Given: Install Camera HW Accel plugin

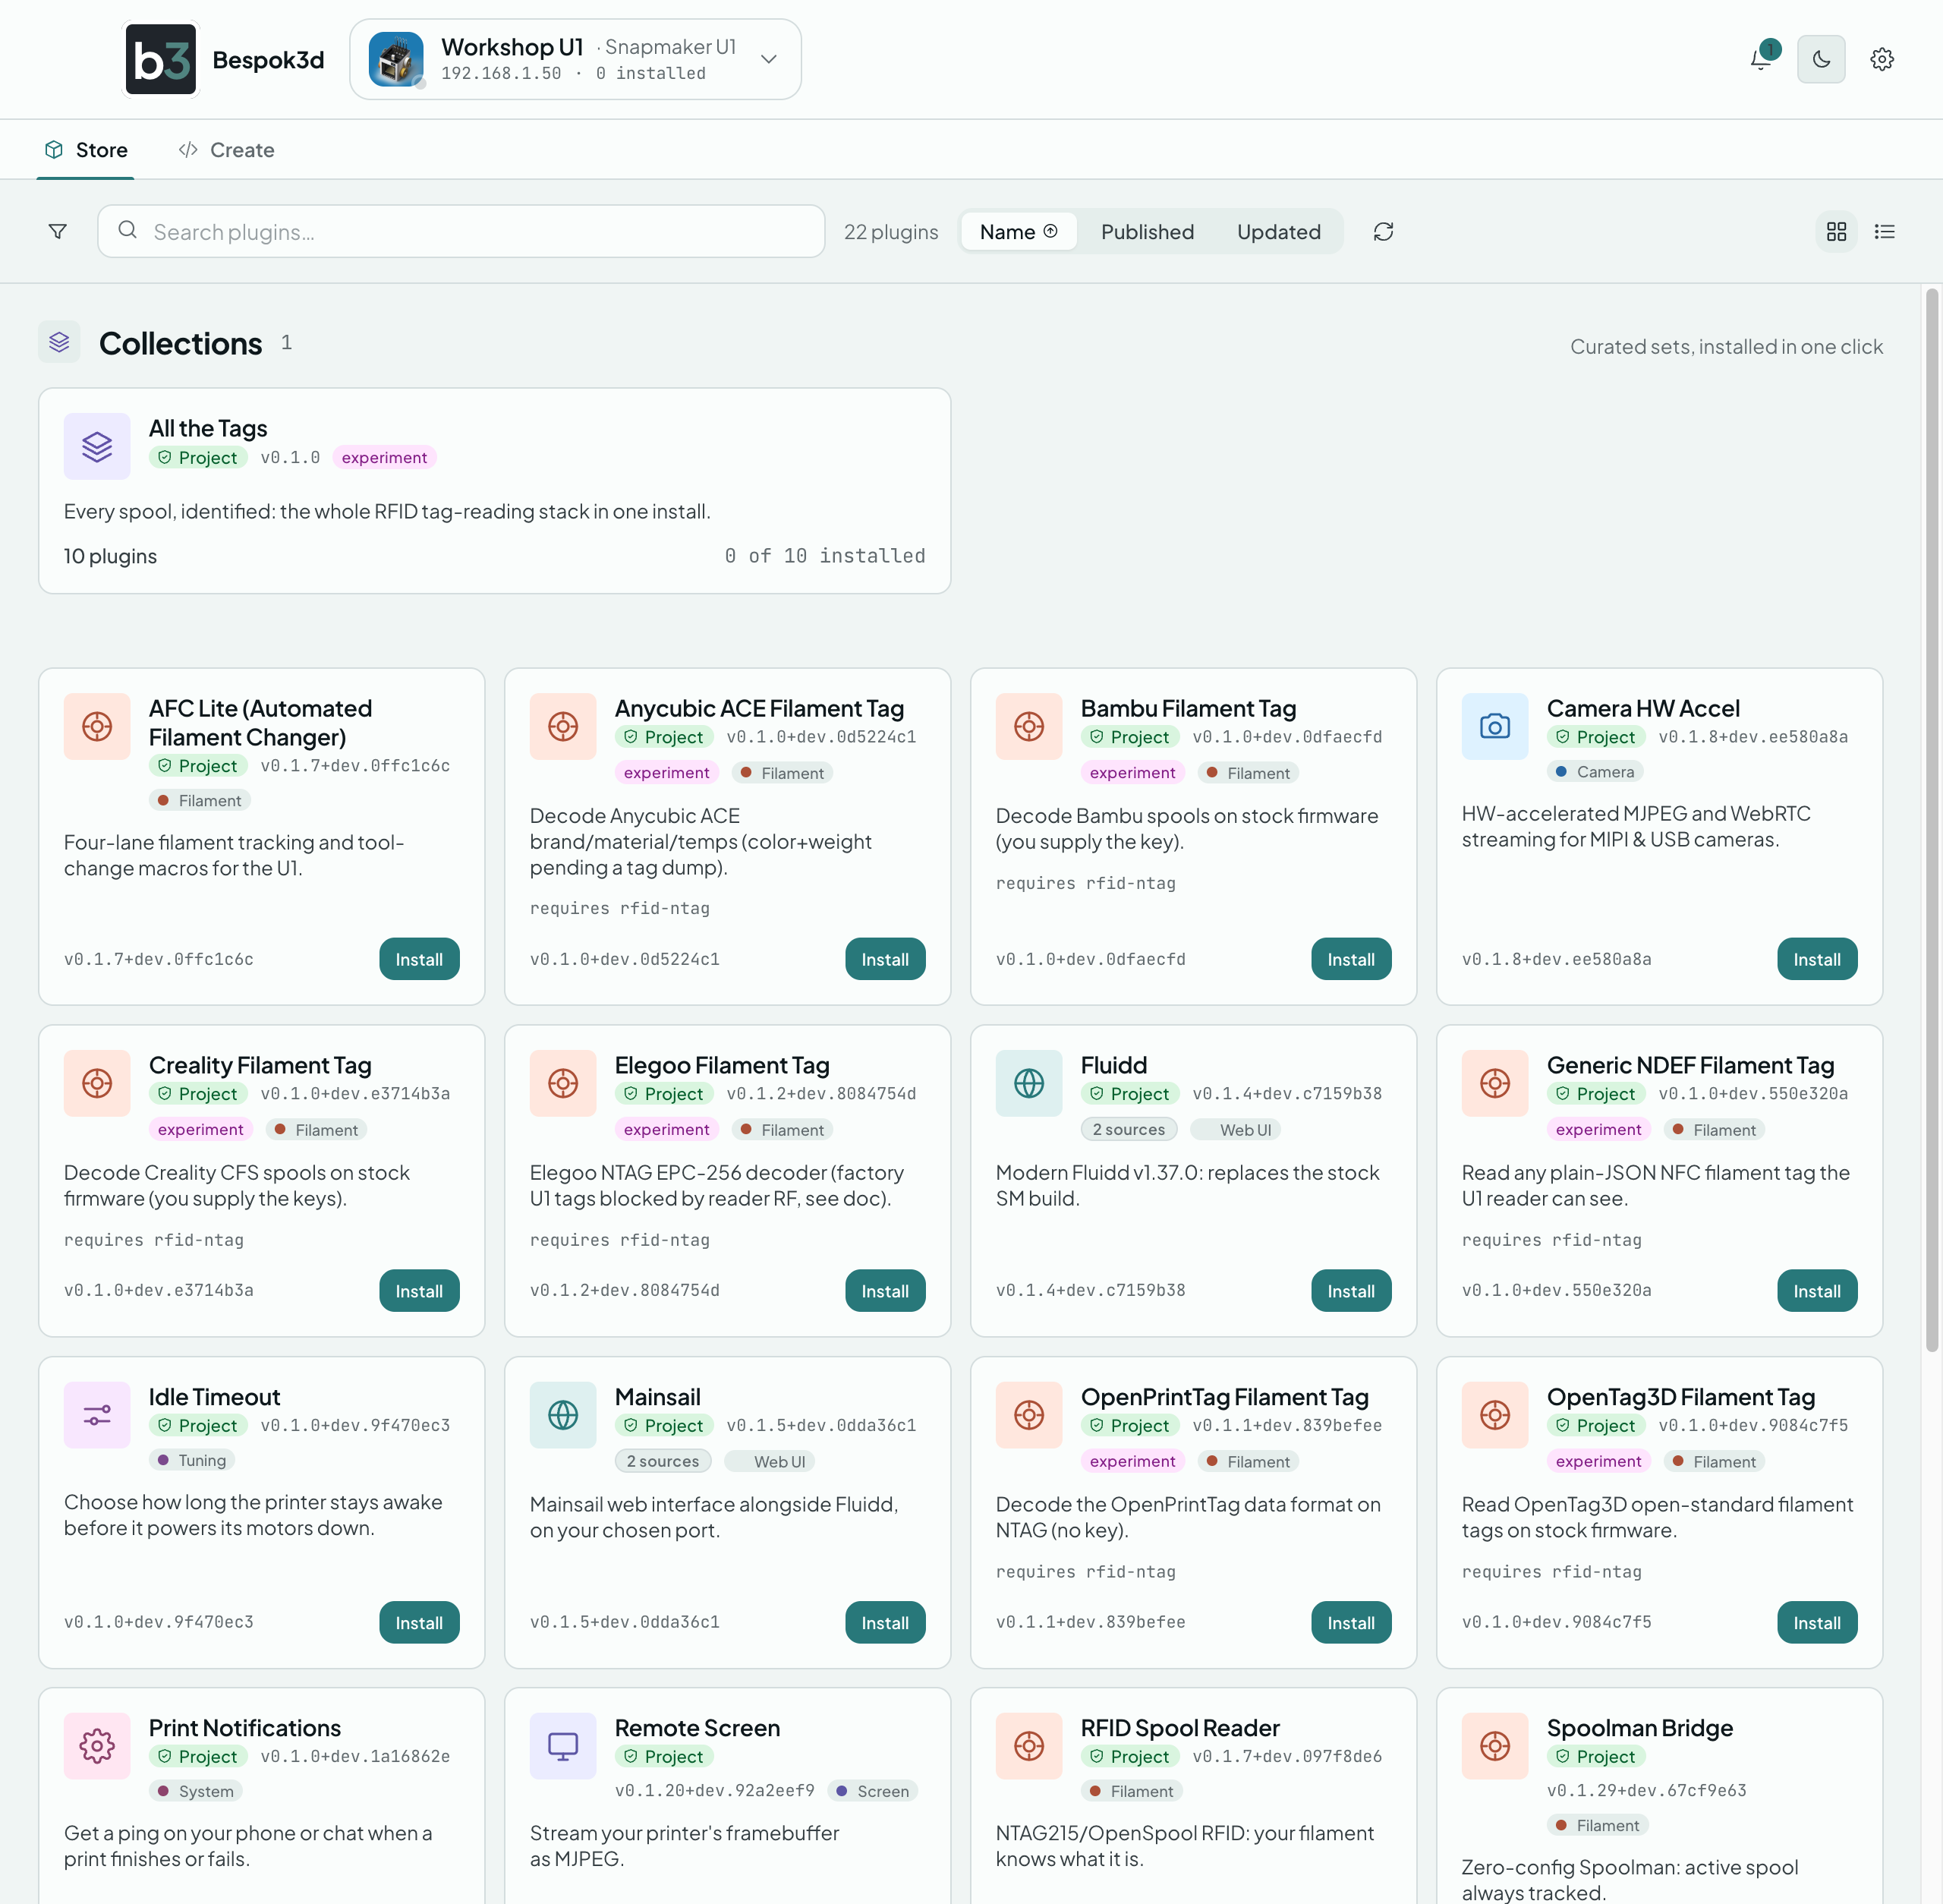Looking at the screenshot, I should (x=1817, y=959).
